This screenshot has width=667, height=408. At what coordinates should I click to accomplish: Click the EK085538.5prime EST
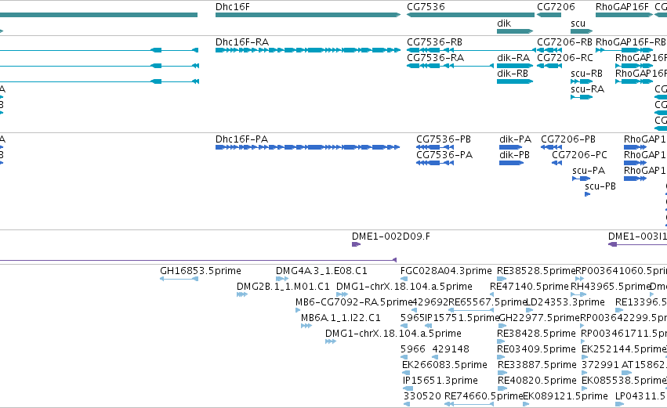tap(585, 389)
